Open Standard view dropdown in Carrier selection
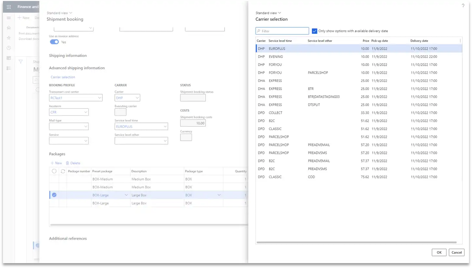Viewport: 472px width, 268px height. coord(268,13)
